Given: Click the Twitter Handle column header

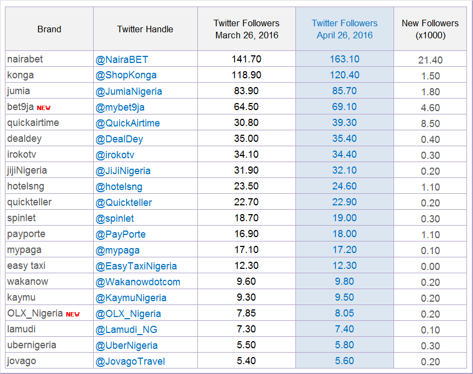Looking at the screenshot, I should click(x=145, y=29).
